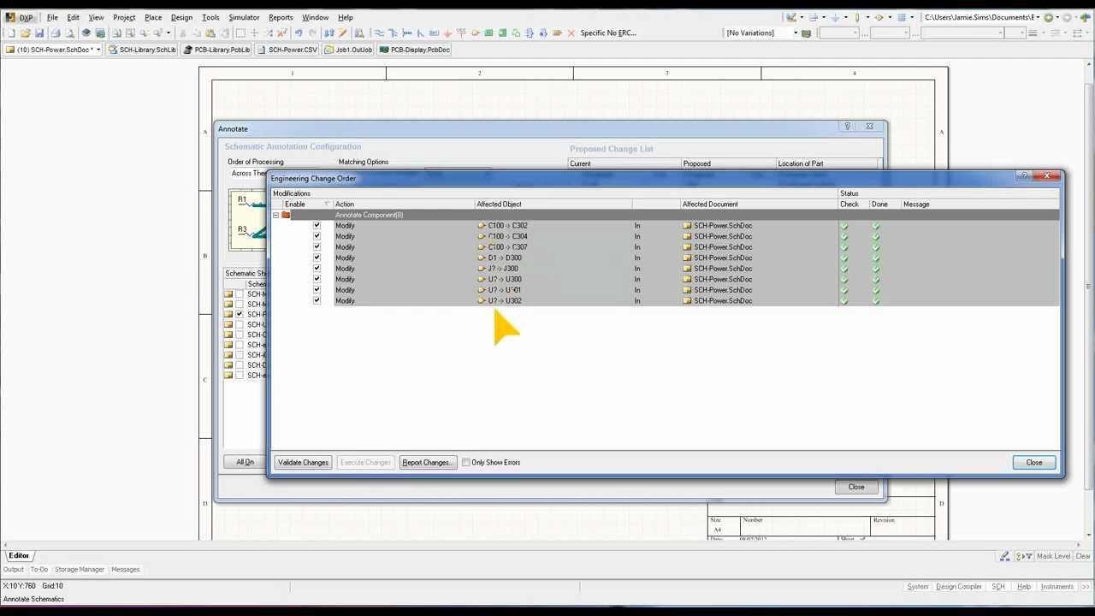Close the Engineering Change Order via Close button
The image size is (1095, 616).
tap(1034, 463)
